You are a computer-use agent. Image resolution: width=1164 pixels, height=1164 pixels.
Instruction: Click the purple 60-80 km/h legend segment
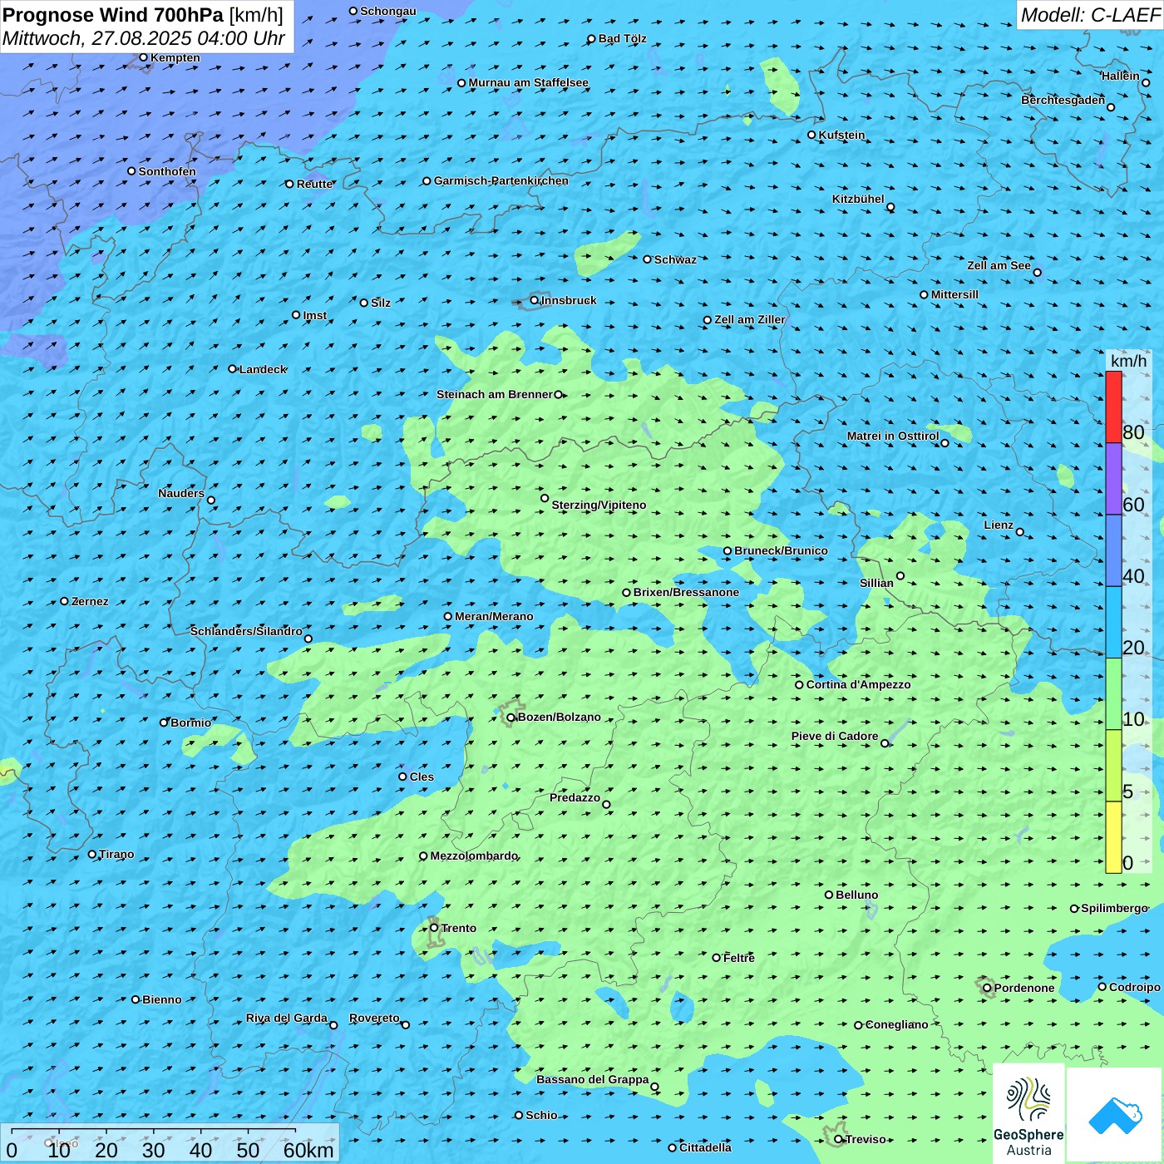(x=1113, y=479)
